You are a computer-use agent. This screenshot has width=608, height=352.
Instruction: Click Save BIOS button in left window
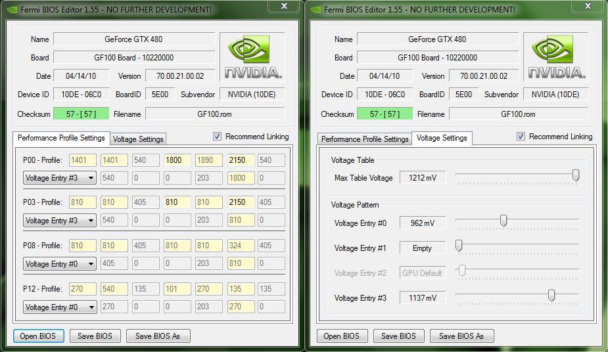point(95,336)
